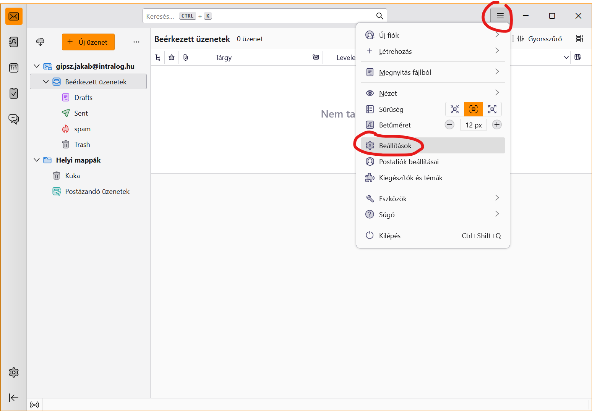The height and width of the screenshot is (411, 592).
Task: Collapse the Helyi mappák folder tree
Action: (37, 160)
